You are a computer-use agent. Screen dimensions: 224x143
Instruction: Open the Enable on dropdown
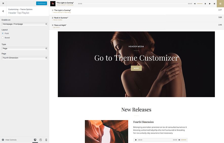(x=24, y=24)
